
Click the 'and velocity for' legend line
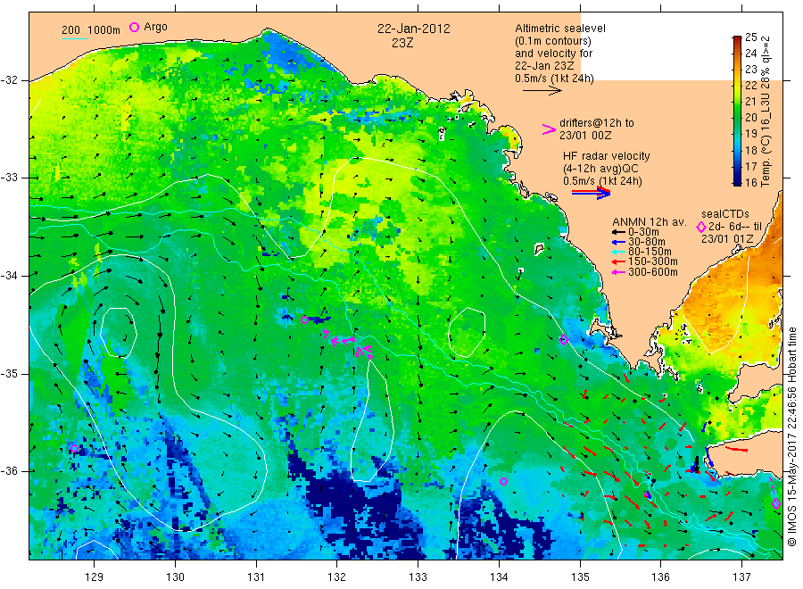(x=553, y=54)
